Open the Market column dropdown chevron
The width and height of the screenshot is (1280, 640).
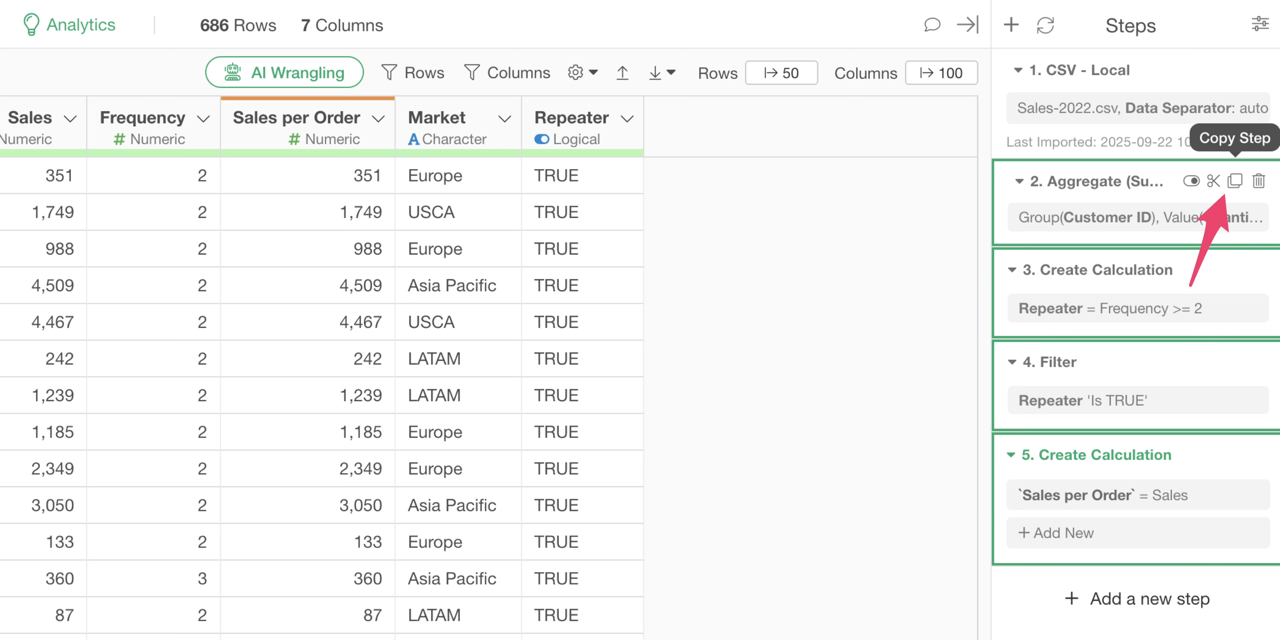pos(504,118)
